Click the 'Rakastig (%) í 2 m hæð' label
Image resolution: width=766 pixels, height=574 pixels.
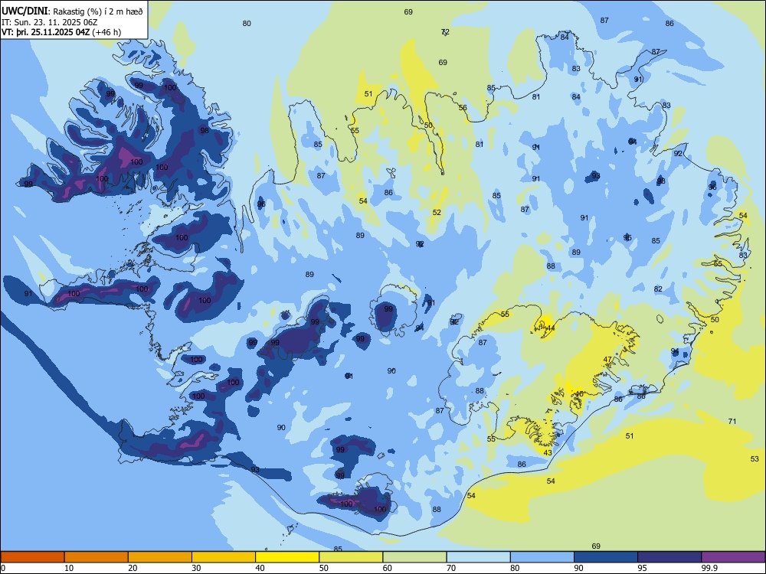98,11
